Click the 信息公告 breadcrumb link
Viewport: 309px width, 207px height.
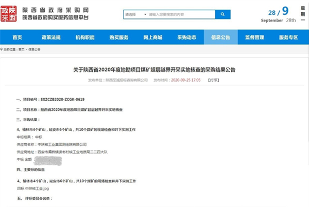pos(35,49)
